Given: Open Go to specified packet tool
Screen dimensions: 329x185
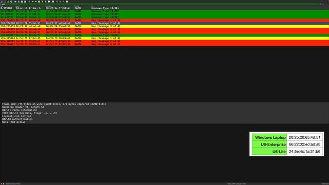Looking at the screenshot, I should (39, 2).
